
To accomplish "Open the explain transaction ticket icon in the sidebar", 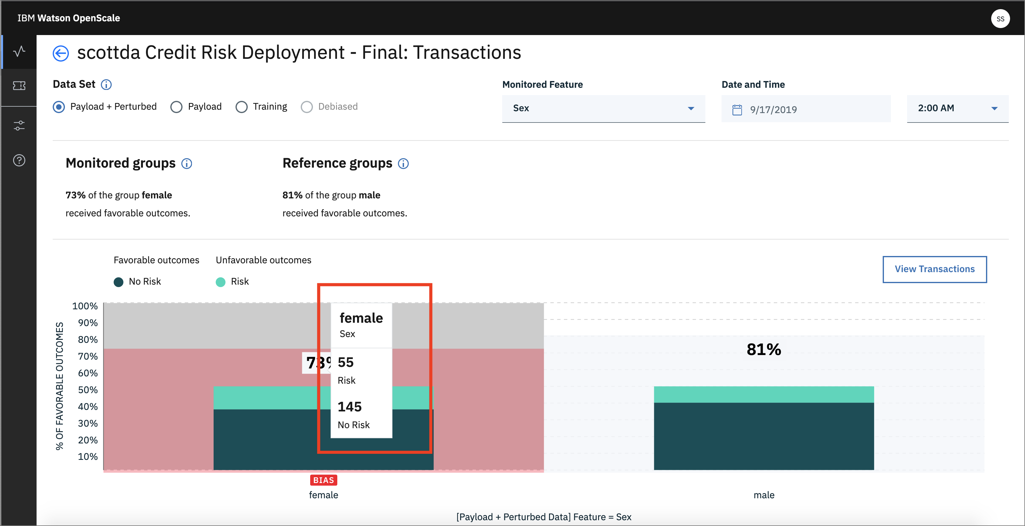I will tap(19, 86).
